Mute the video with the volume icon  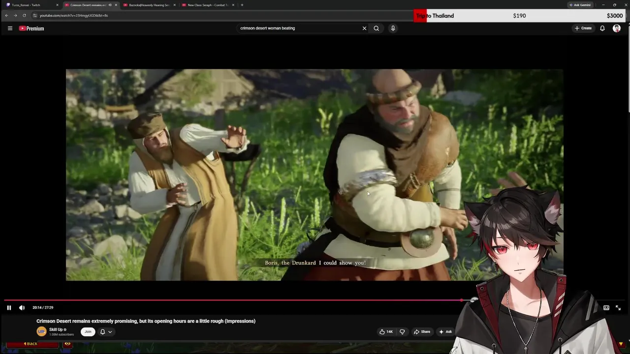click(x=22, y=308)
